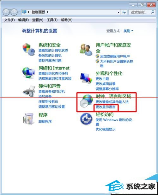Viewport: 158px width, 195px height.
Task: Open the address bar history dropdown arrow
Action: (x=118, y=12)
